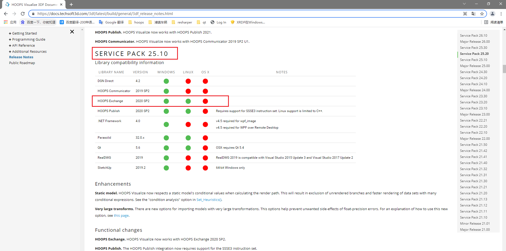The height and width of the screenshot is (251, 506).
Task: Open the qt bookmark folder
Action: (x=201, y=22)
